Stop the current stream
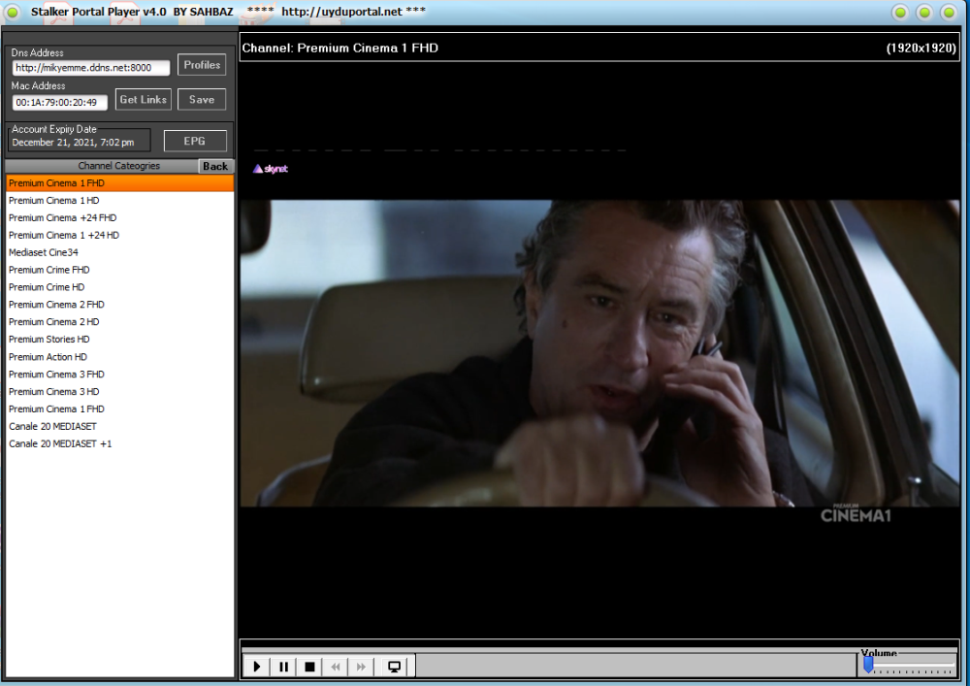The width and height of the screenshot is (970, 686). click(x=309, y=667)
